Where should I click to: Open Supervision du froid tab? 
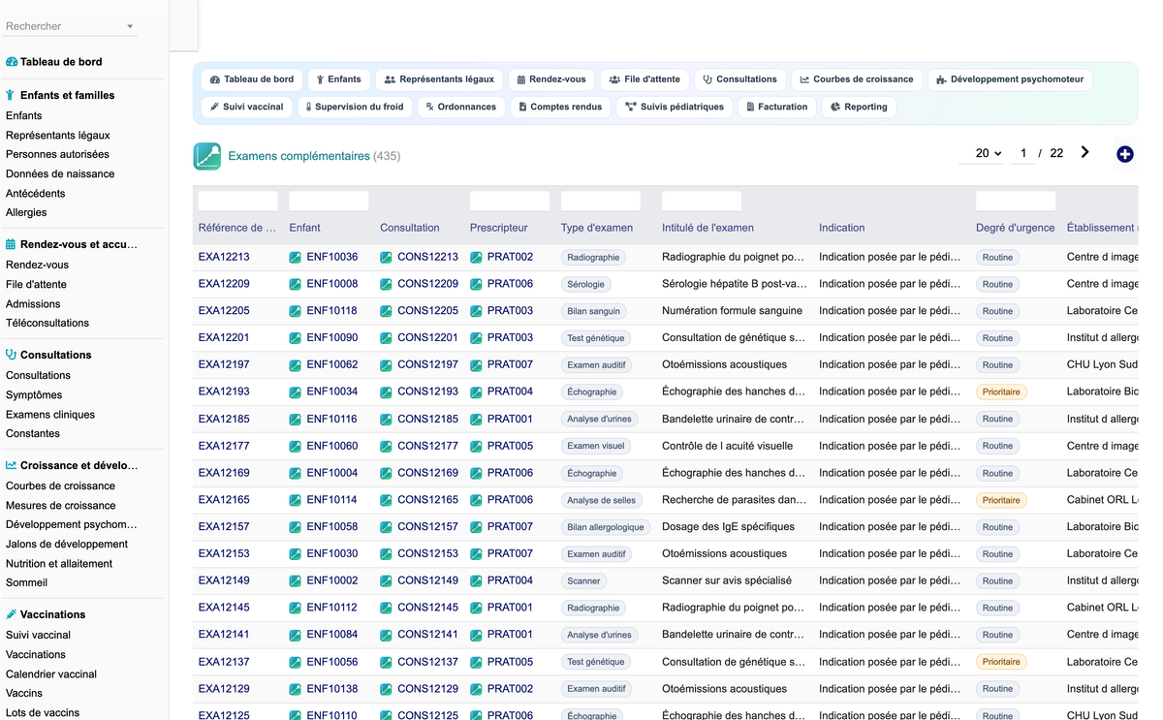354,107
